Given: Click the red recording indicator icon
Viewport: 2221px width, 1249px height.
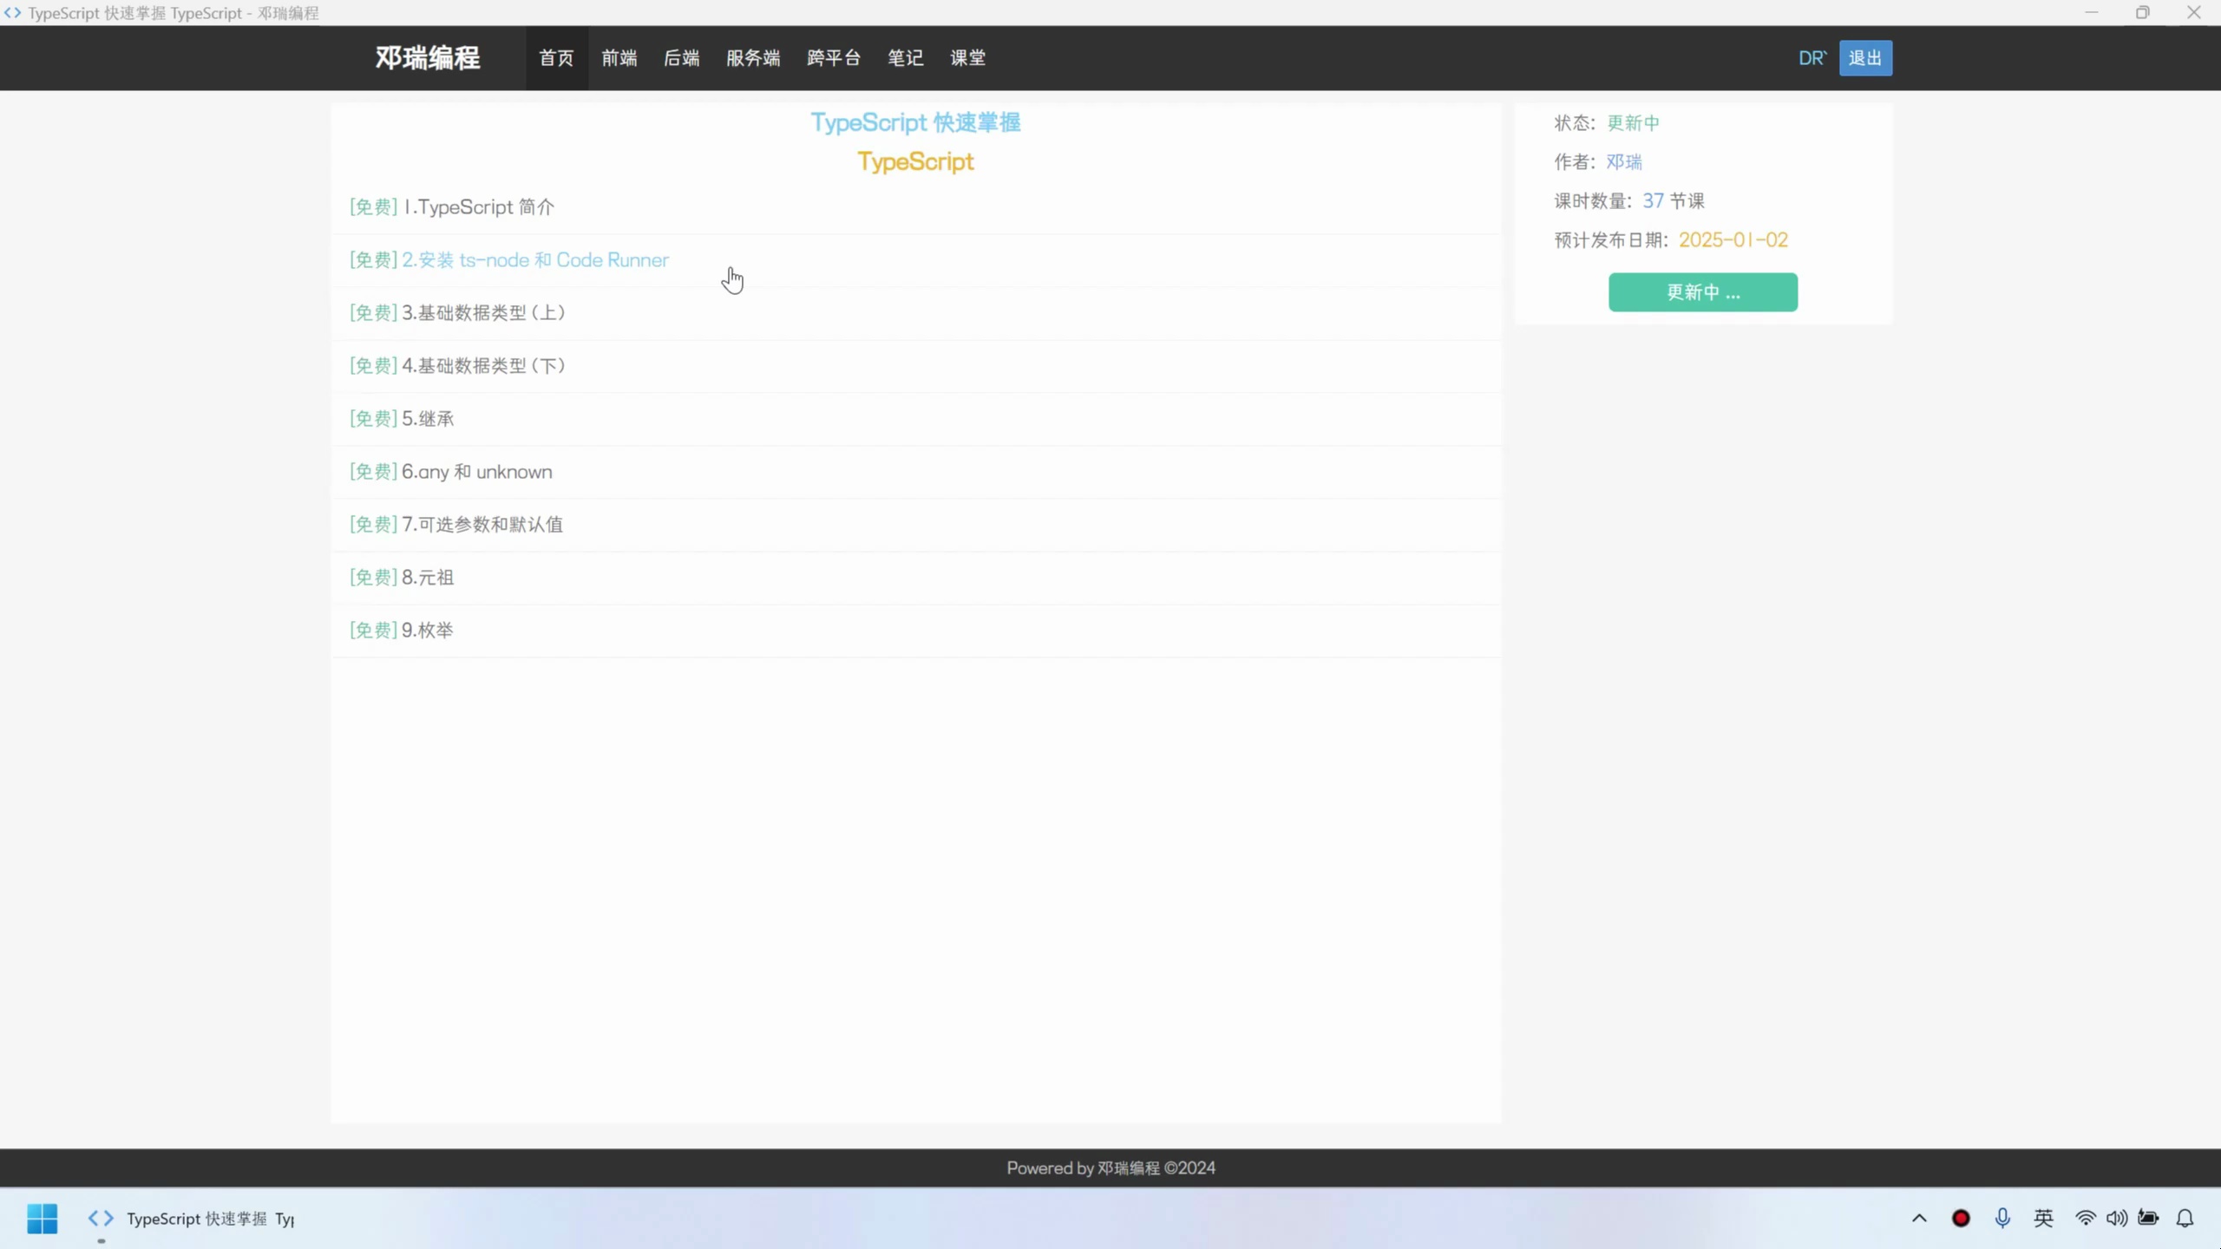Looking at the screenshot, I should click(x=1961, y=1218).
